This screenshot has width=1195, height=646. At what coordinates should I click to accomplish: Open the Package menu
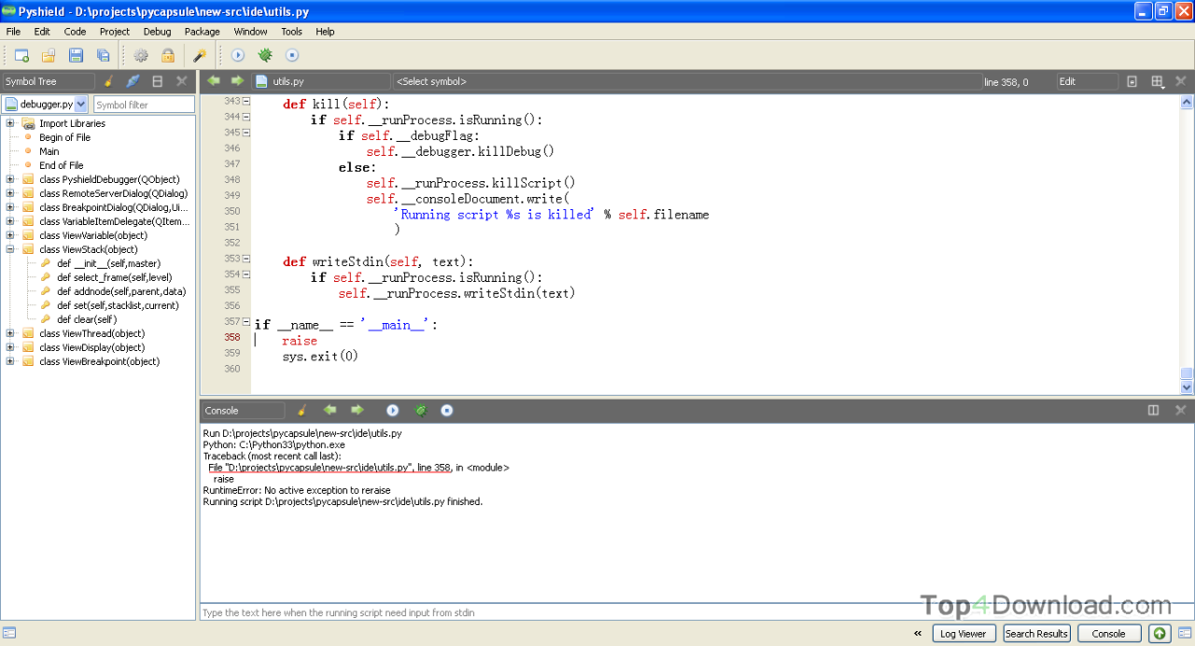click(x=202, y=31)
